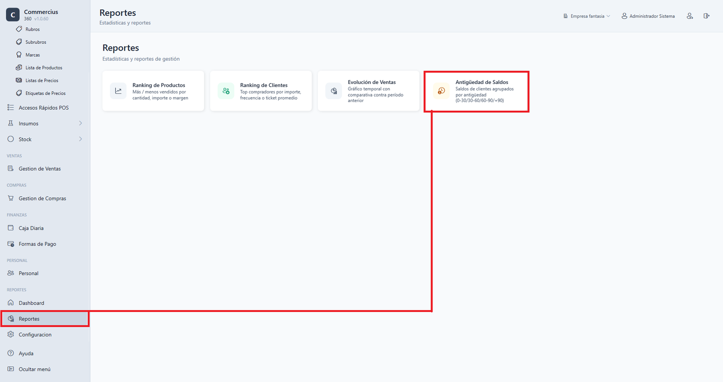Click the Marcas badge icon
Screen dimensions: 723x382
[19, 55]
